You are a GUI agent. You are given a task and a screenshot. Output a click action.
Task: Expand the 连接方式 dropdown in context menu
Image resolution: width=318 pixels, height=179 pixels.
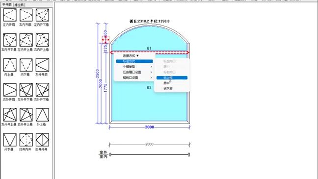point(131,56)
